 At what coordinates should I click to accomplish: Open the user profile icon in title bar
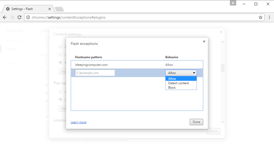point(233,3)
